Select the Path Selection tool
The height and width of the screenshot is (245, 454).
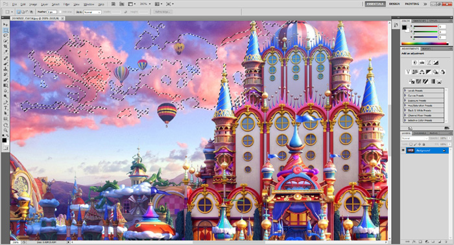[x=5, y=113]
